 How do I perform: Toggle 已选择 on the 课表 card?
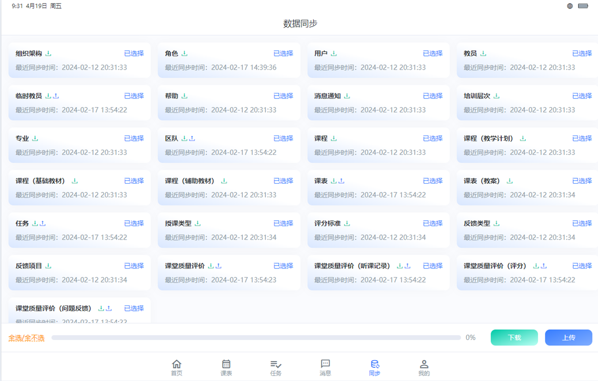pos(433,181)
